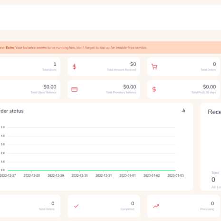
Task: Click the $0 Total Amount Recieved value
Action: pos(133,64)
